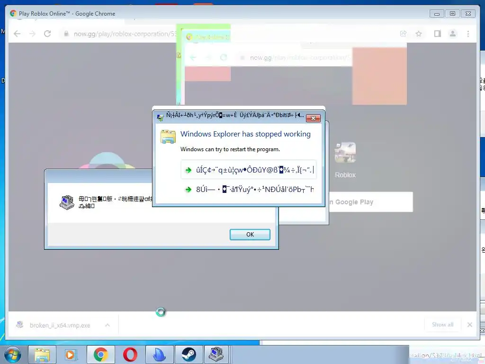Screen dimensions: 485x364
Task: Open Windows Media Player taskbar icon
Action: pos(71,355)
